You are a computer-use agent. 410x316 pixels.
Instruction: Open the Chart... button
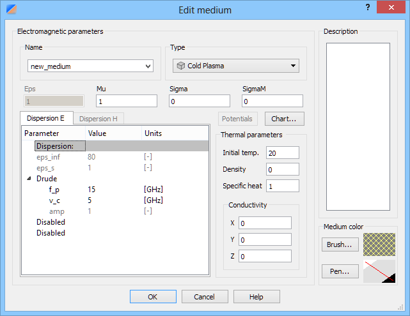(x=284, y=119)
